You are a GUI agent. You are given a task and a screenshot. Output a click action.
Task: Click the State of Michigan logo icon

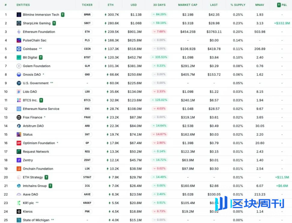coord(19,220)
